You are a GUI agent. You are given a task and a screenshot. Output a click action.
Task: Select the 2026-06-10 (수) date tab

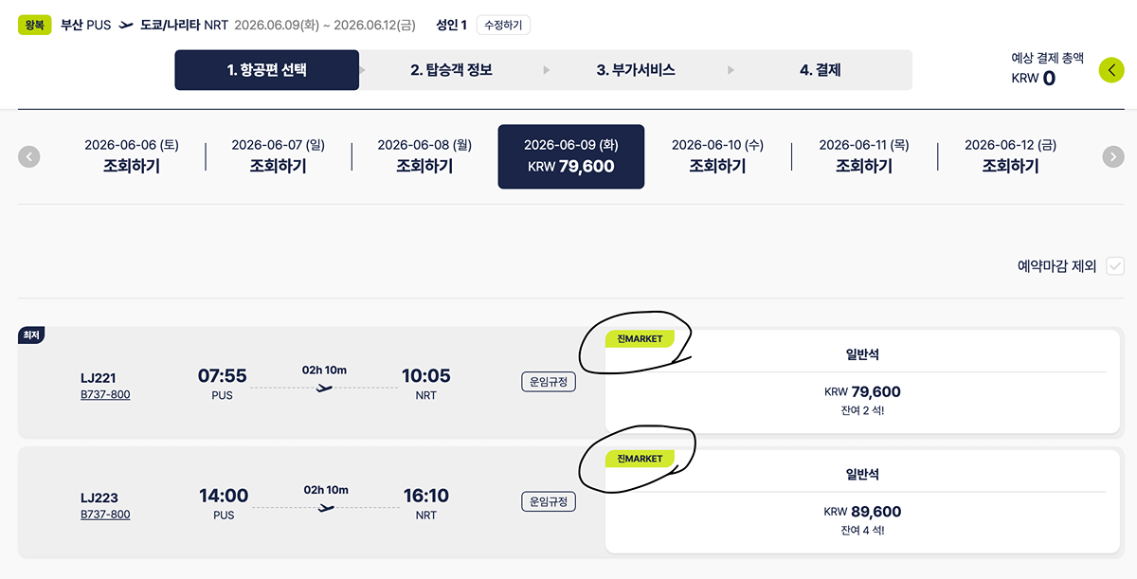717,156
